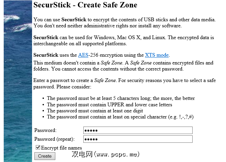Uncheck the Encrypt file names checkbox
Screen dimensions: 226x162
[38, 147]
